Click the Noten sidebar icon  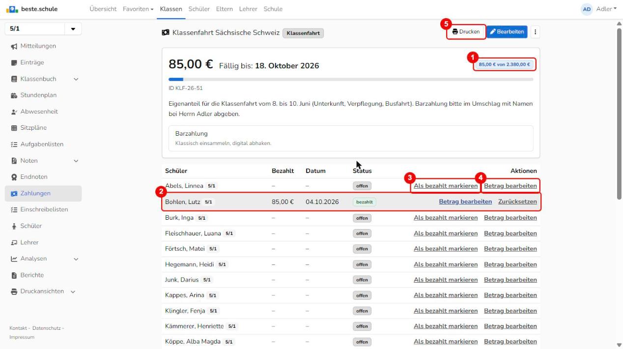pyautogui.click(x=13, y=161)
